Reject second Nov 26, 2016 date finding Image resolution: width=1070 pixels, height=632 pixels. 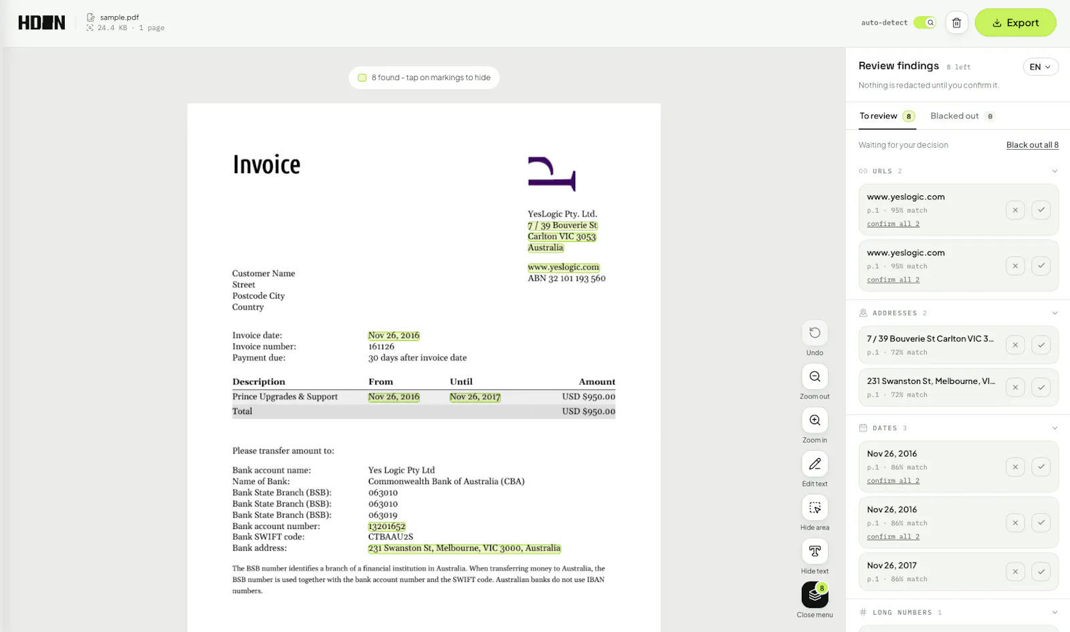pyautogui.click(x=1015, y=523)
